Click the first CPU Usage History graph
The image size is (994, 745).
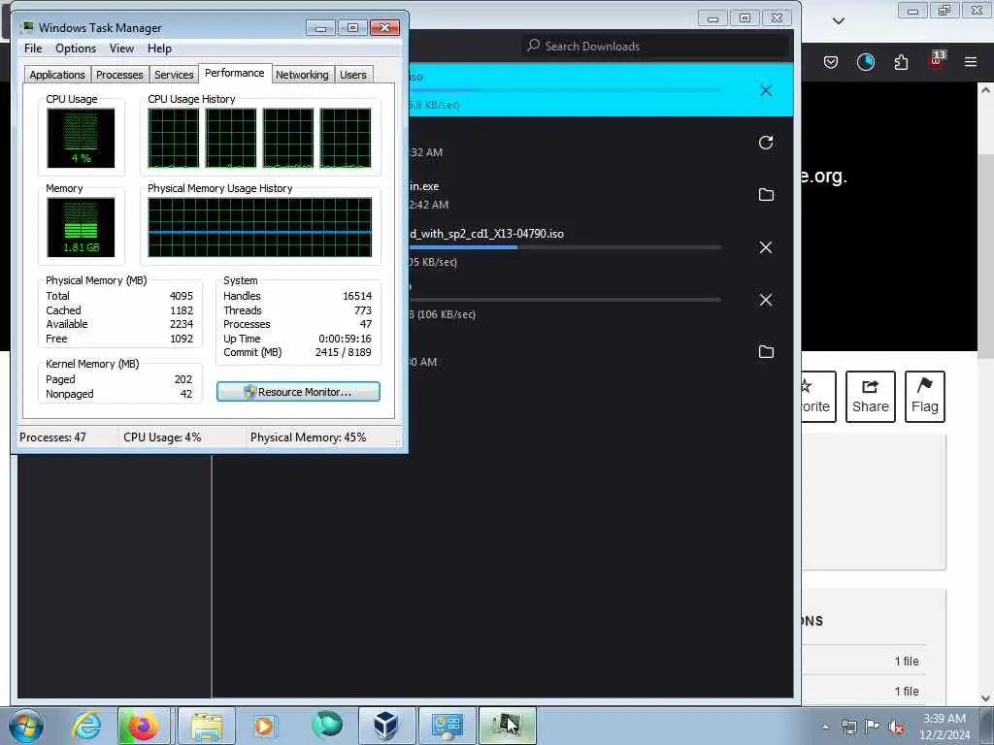pos(174,138)
